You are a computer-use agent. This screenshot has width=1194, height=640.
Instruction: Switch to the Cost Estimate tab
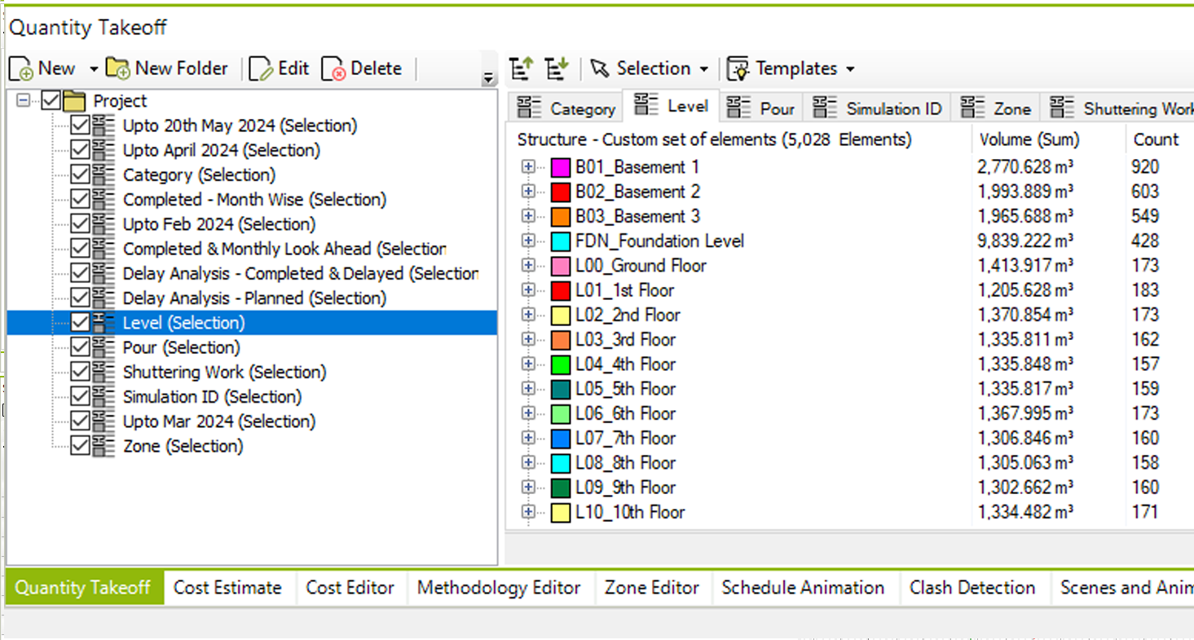click(227, 588)
